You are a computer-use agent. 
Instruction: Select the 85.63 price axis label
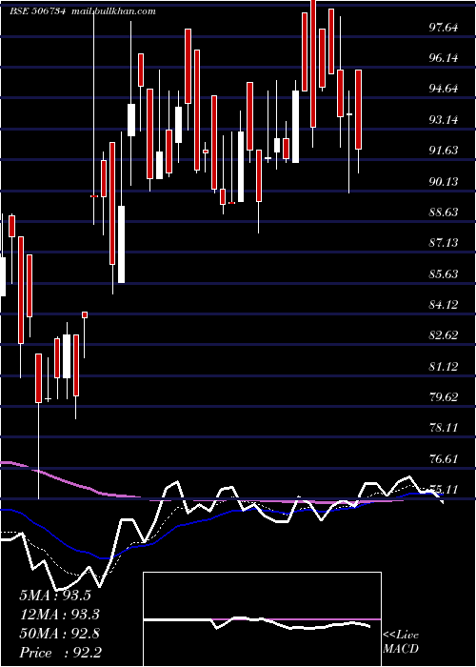point(444,274)
